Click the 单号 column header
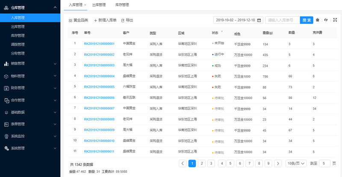 pos(87,33)
